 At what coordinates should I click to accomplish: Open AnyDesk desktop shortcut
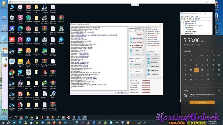click(x=12, y=41)
